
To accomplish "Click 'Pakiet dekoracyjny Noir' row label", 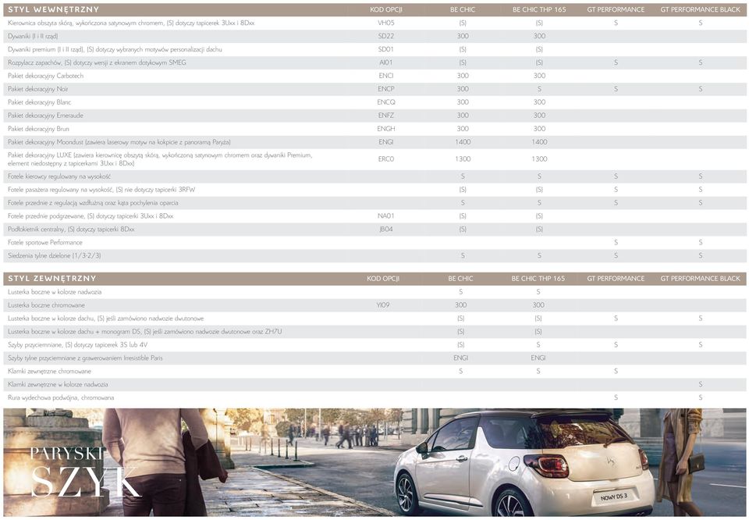I will tap(37, 89).
